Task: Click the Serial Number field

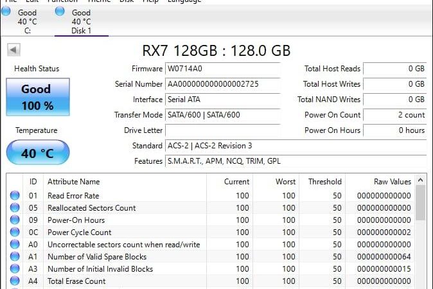Action: click(x=223, y=84)
